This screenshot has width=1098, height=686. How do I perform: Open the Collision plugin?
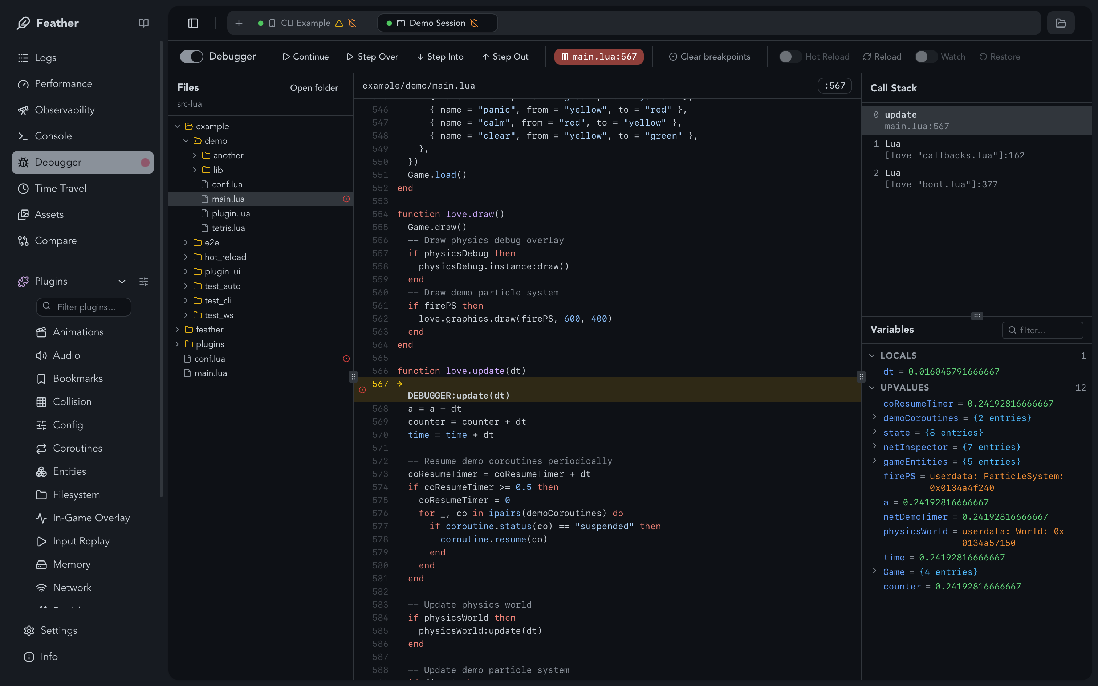tap(72, 401)
